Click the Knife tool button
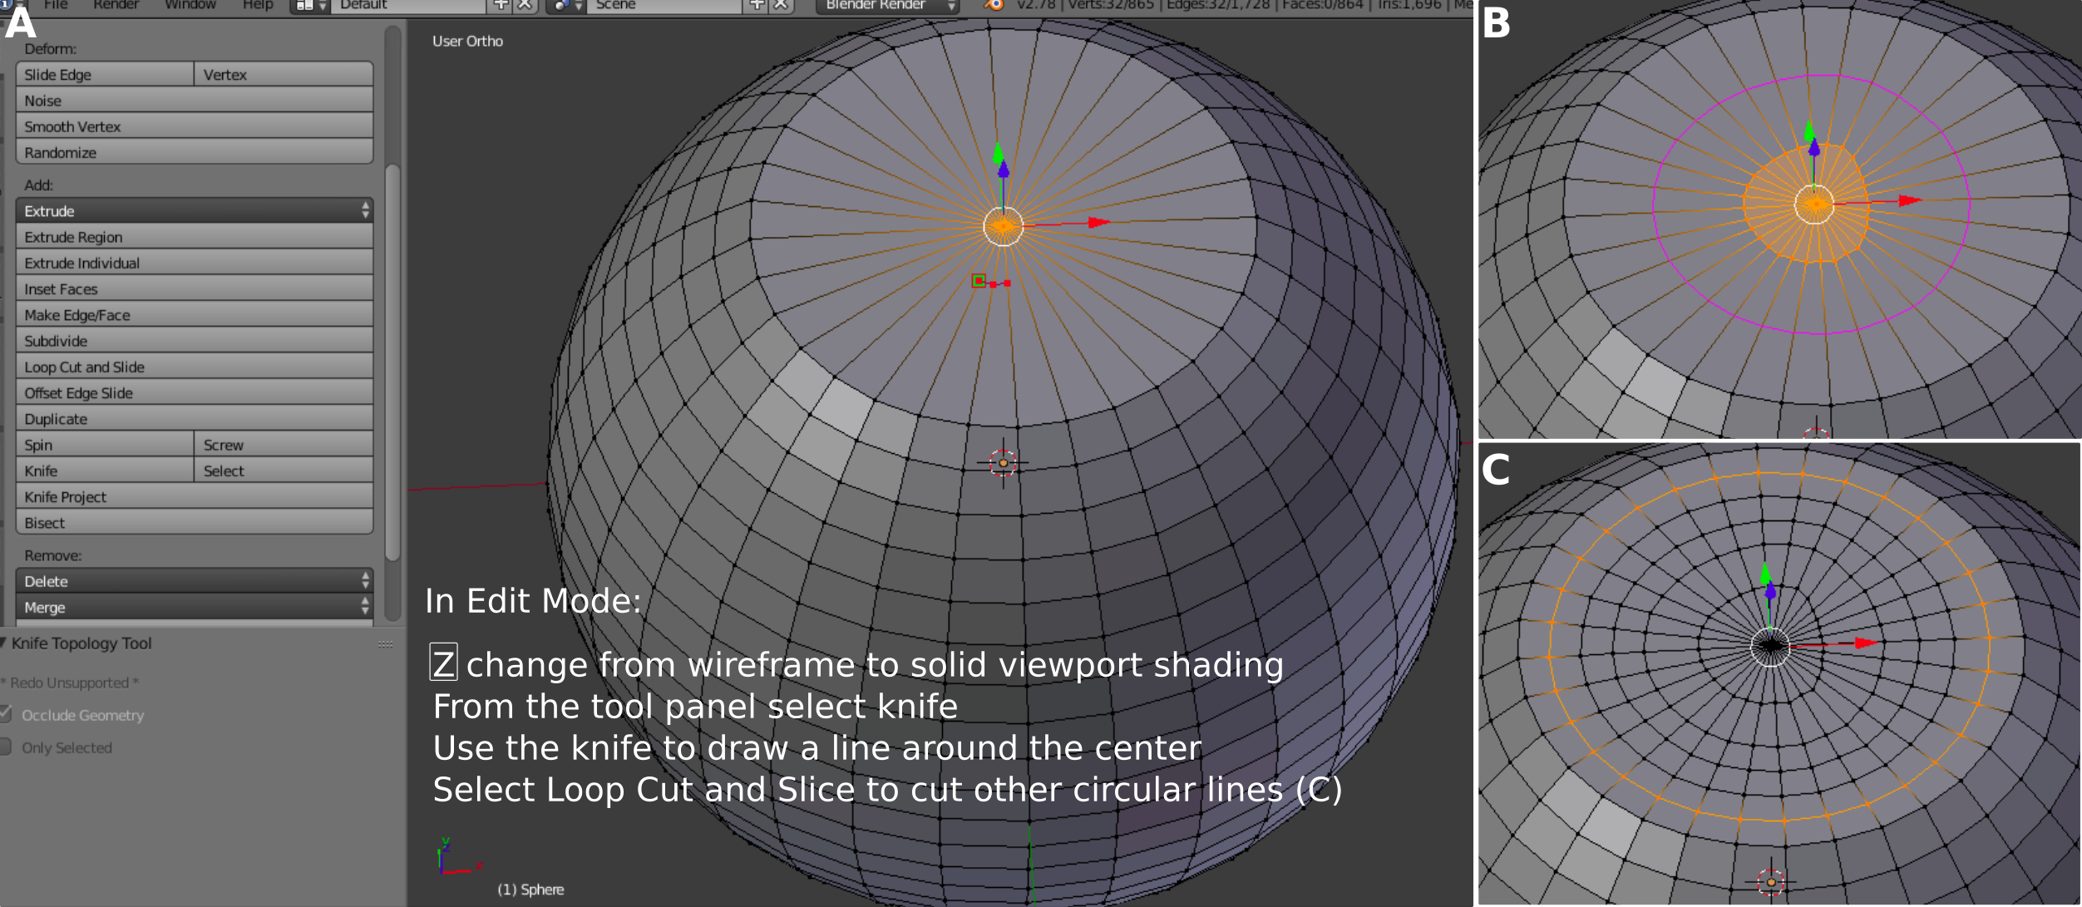The width and height of the screenshot is (2082, 907). point(104,471)
